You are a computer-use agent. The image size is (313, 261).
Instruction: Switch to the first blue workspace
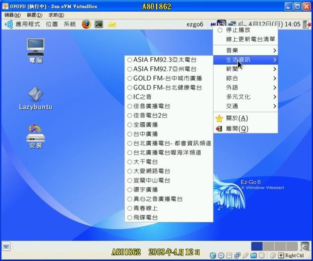[x=257, y=246]
